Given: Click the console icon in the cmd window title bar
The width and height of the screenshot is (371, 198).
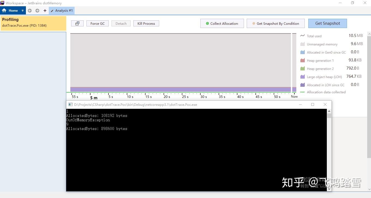Looking at the screenshot, I should pos(70,104).
